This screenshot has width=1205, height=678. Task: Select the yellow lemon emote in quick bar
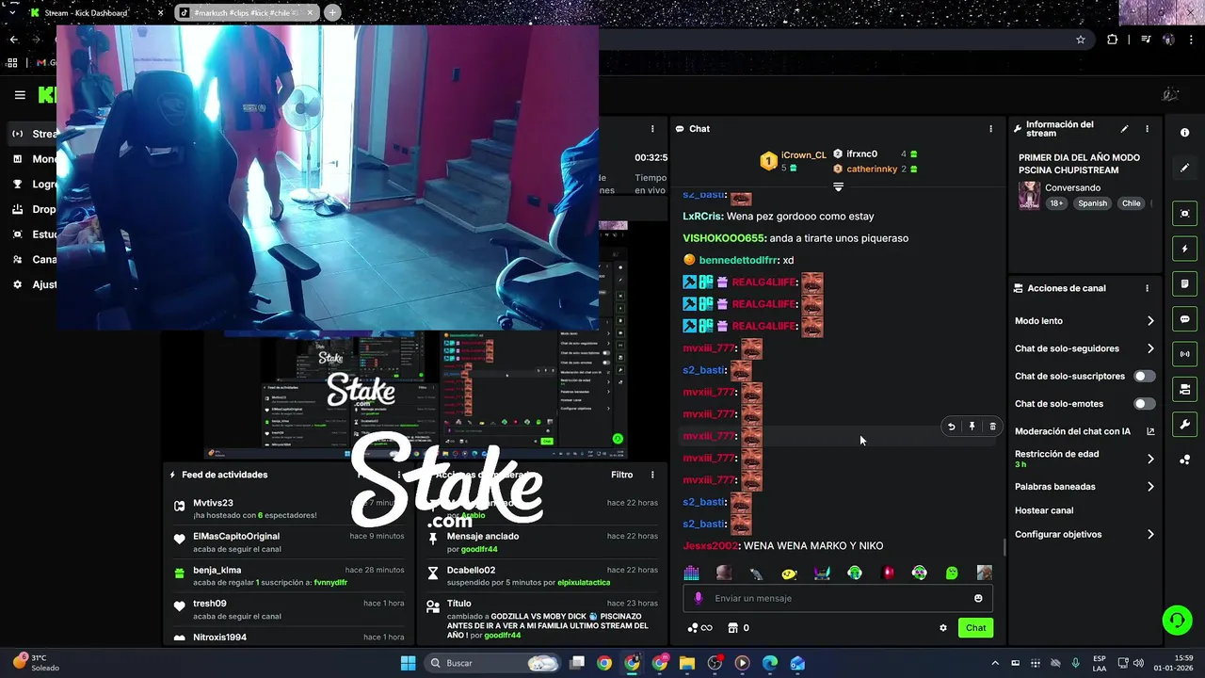tap(789, 573)
